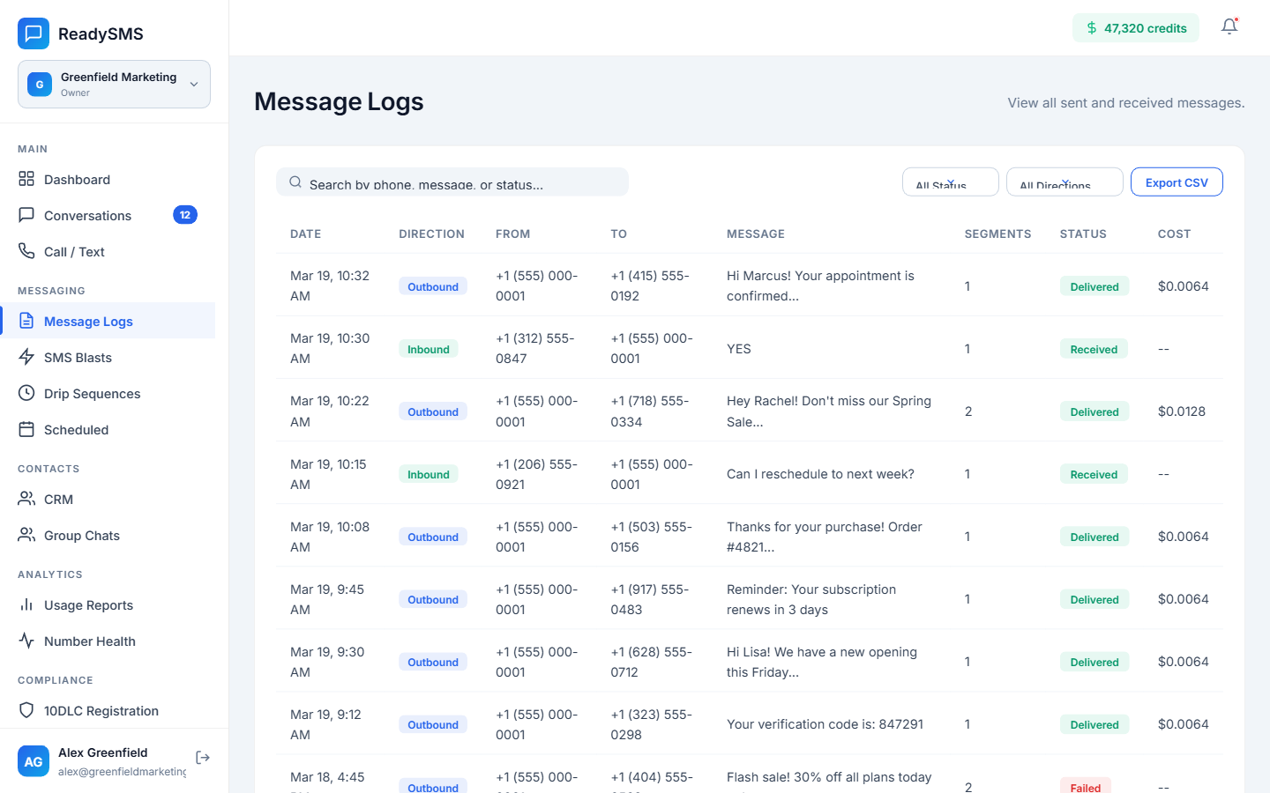Click the Status column header
The width and height of the screenshot is (1270, 793).
tap(1083, 233)
